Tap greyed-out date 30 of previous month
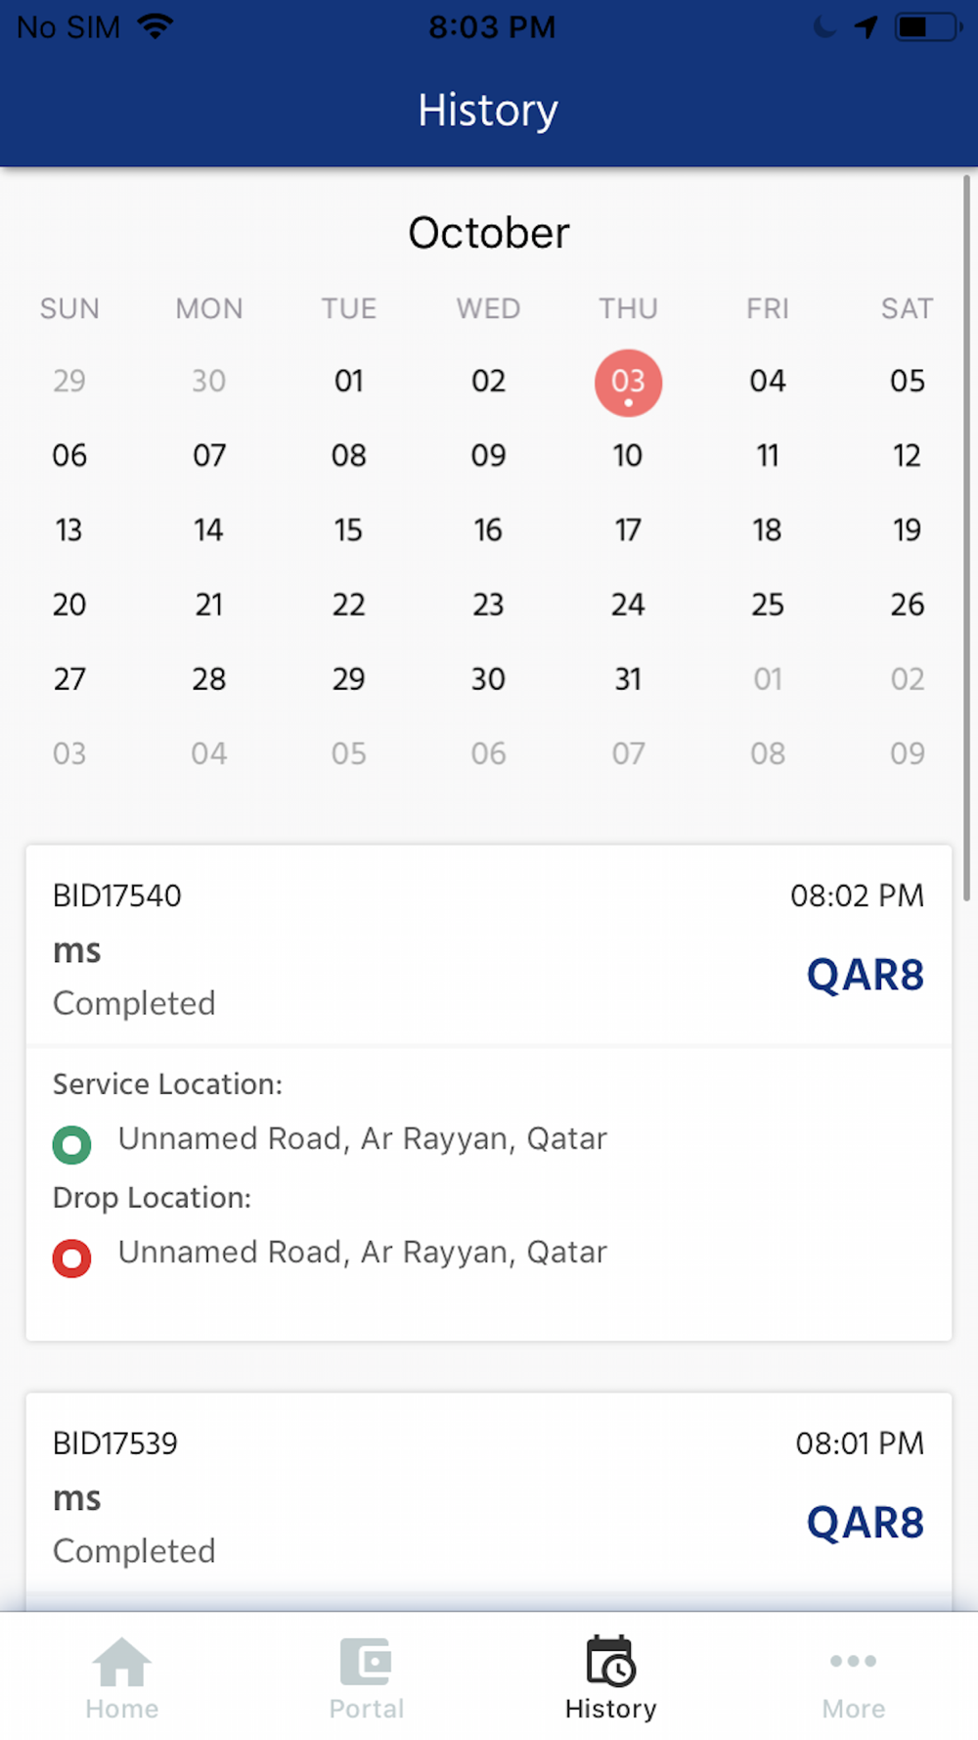Image resolution: width=978 pixels, height=1740 pixels. (x=208, y=382)
